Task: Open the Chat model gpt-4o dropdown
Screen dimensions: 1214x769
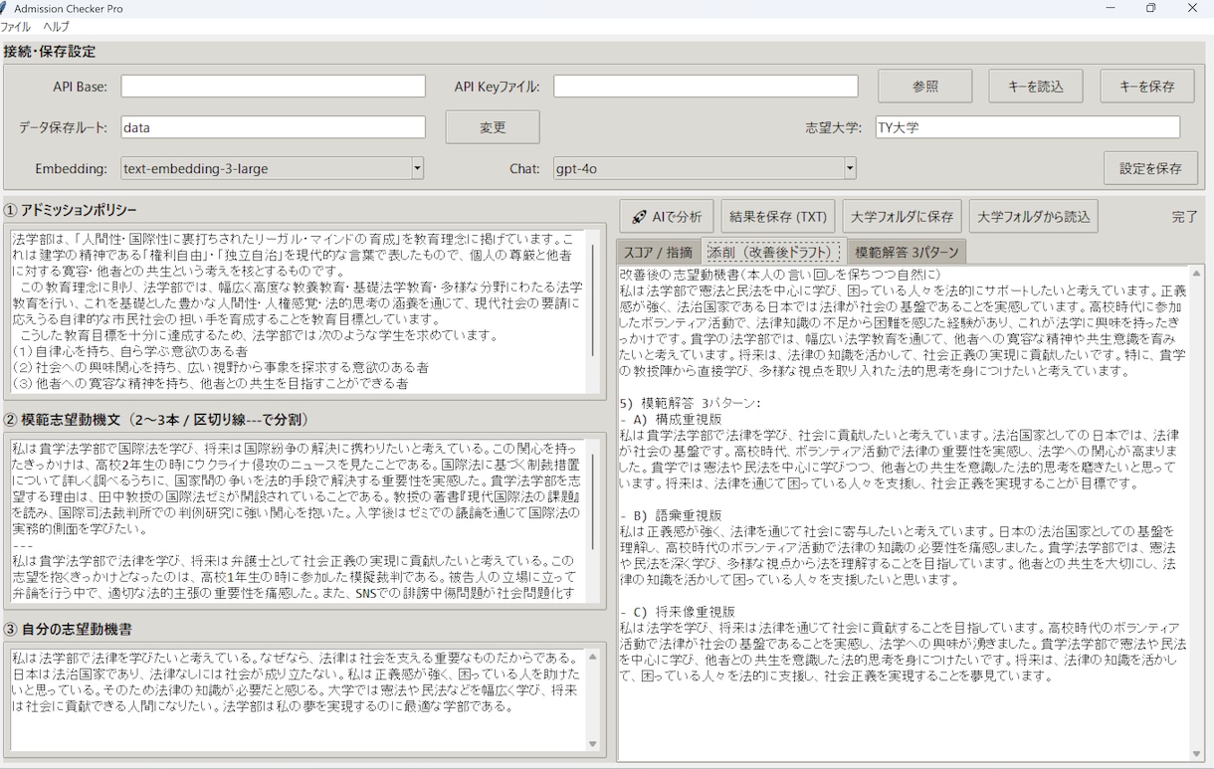Action: pos(706,168)
